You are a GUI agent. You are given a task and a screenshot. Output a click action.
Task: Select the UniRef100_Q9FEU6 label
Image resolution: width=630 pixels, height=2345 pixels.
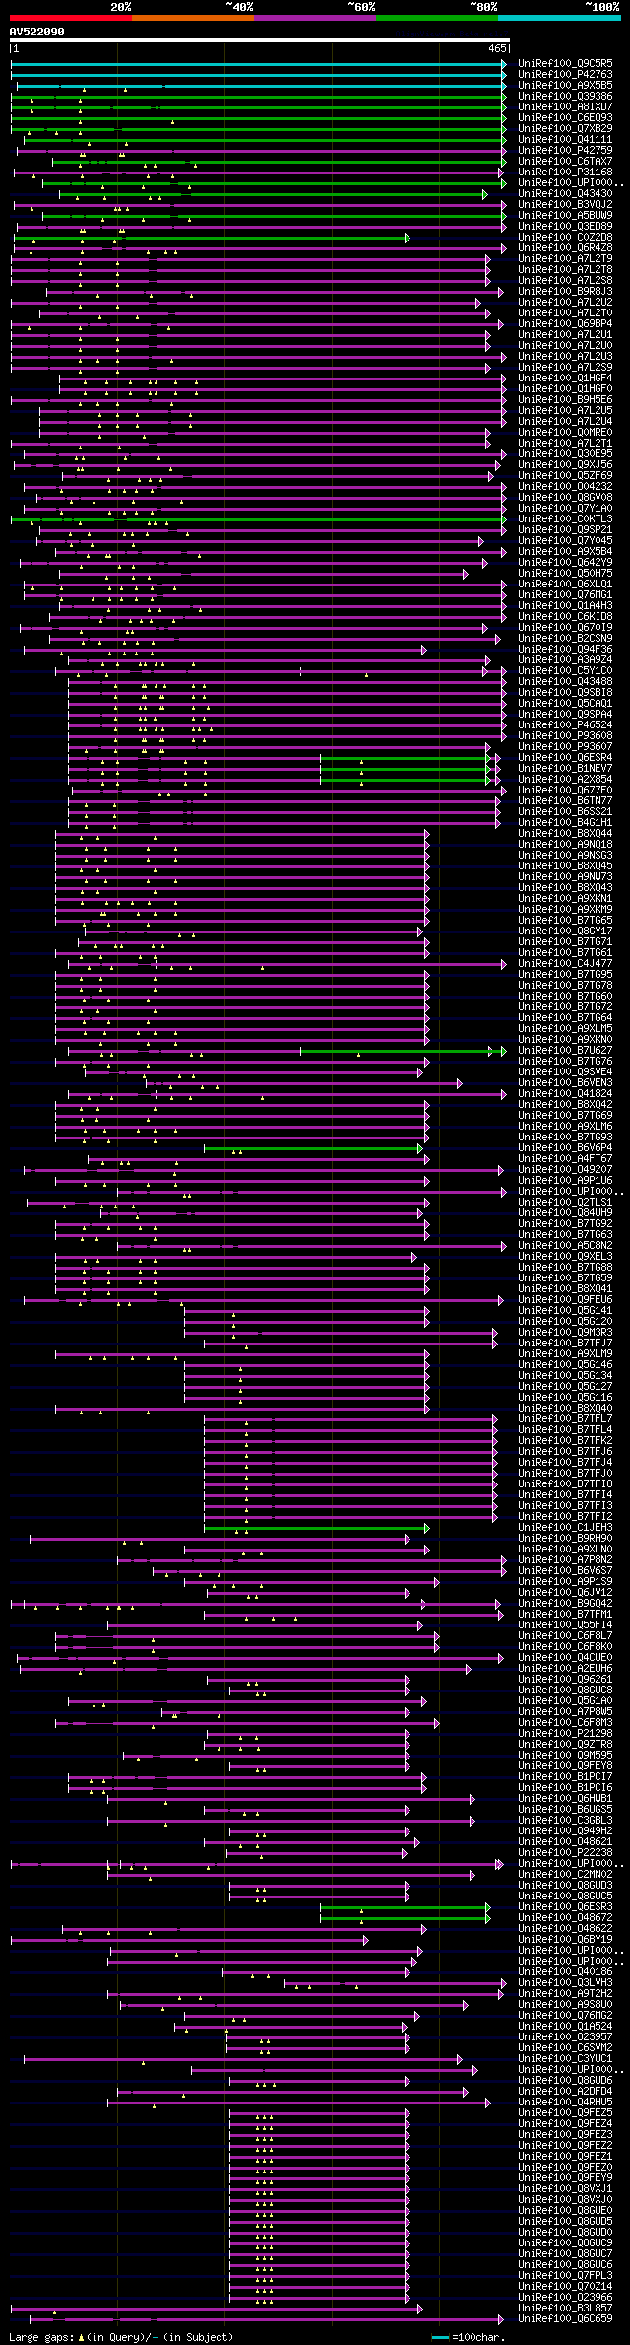click(565, 1299)
